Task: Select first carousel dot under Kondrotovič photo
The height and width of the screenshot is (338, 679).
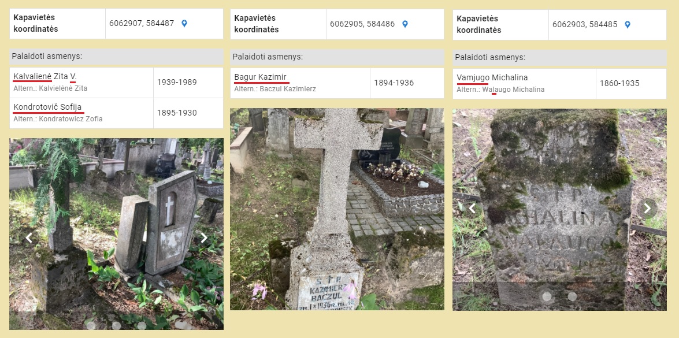Action: pyautogui.click(x=91, y=325)
